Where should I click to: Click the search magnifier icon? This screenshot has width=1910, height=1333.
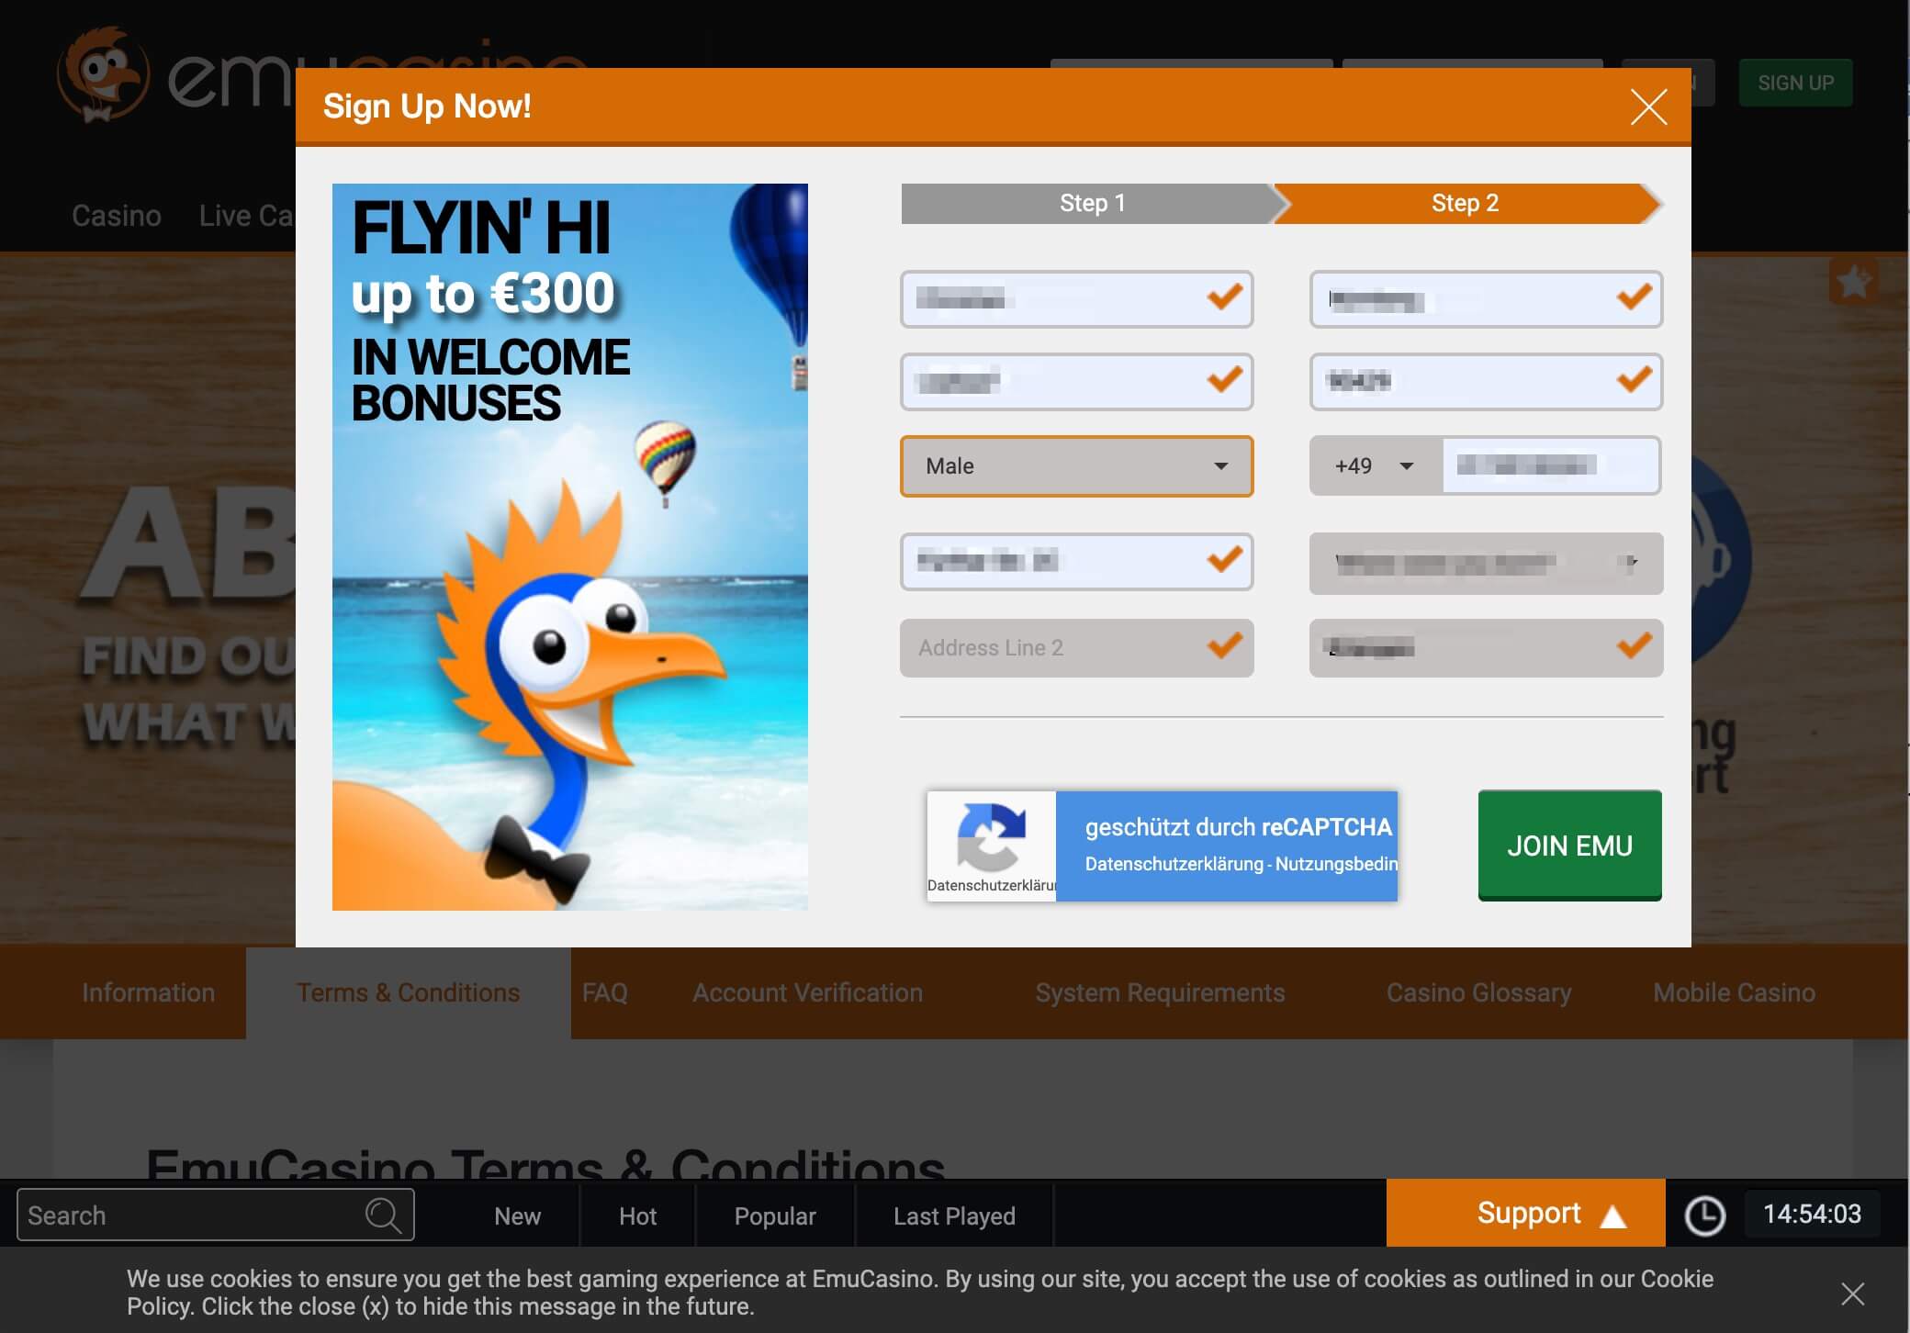[383, 1215]
